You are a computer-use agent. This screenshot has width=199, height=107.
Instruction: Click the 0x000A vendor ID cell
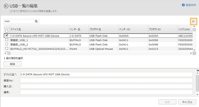click(x=133, y=36)
